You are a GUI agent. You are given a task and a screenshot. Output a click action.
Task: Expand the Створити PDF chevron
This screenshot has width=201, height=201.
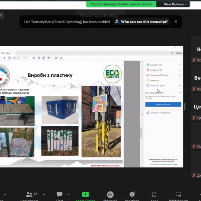pos(179,70)
